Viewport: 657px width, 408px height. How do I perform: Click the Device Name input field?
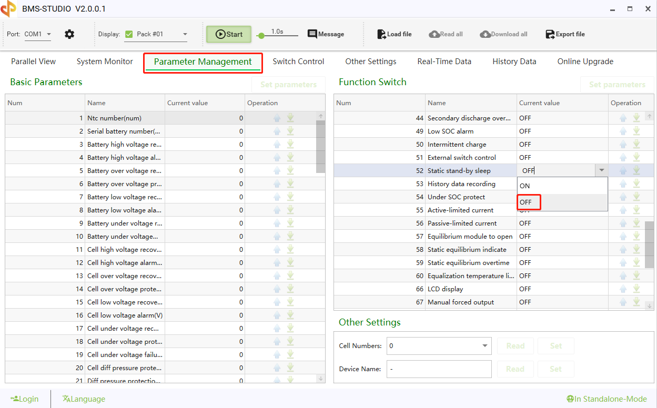tap(439, 369)
